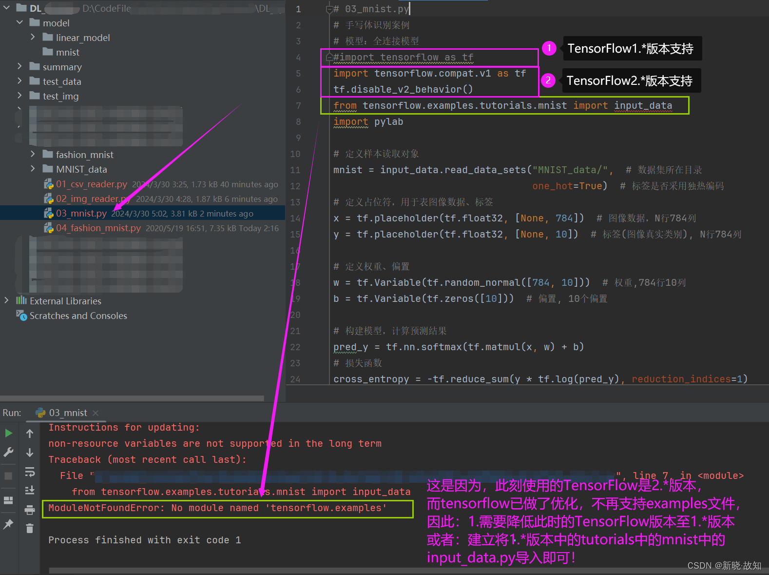Click the summary folder icon
769x575 pixels.
(35, 66)
